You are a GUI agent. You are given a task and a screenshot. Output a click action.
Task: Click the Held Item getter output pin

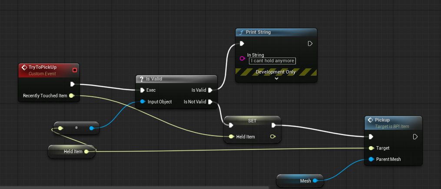(86, 151)
